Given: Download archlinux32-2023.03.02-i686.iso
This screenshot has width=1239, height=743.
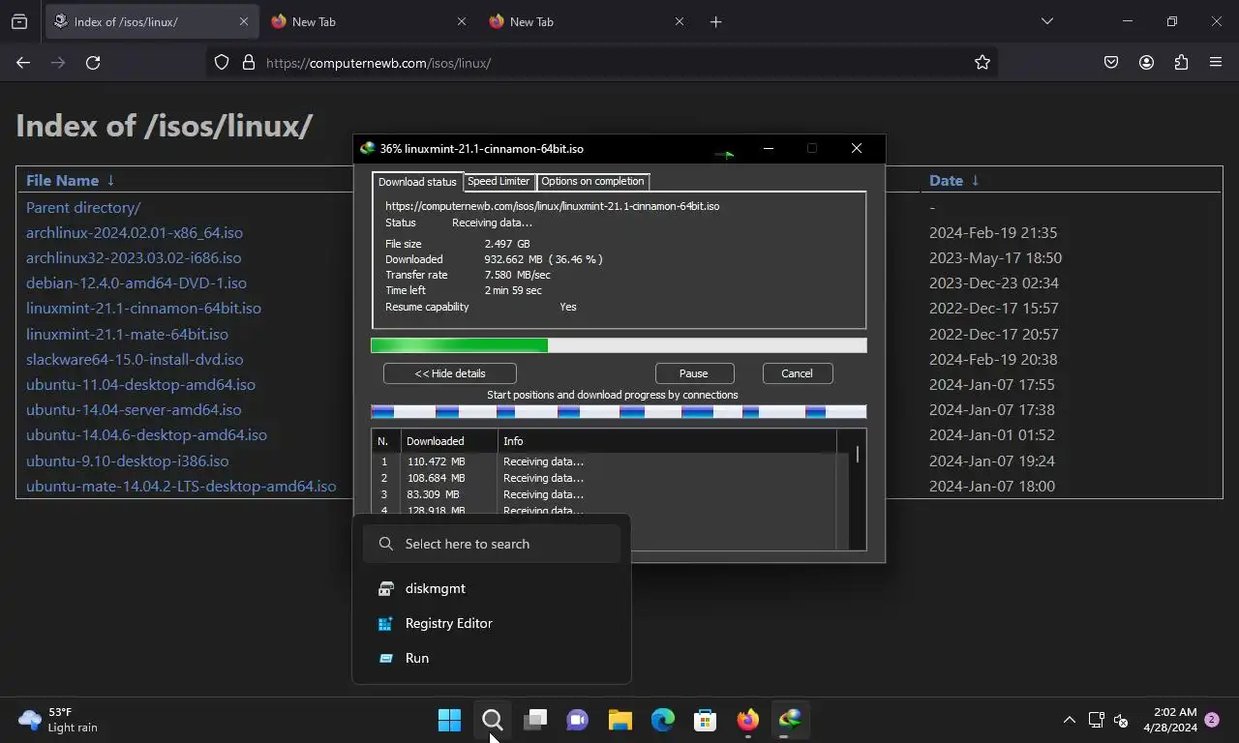Looking at the screenshot, I should coord(134,257).
